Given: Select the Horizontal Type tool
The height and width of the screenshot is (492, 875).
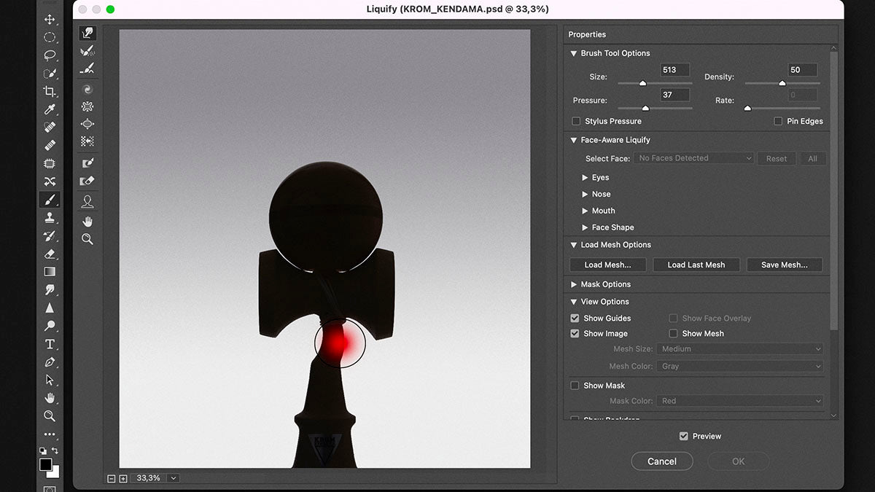Looking at the screenshot, I should (x=50, y=344).
